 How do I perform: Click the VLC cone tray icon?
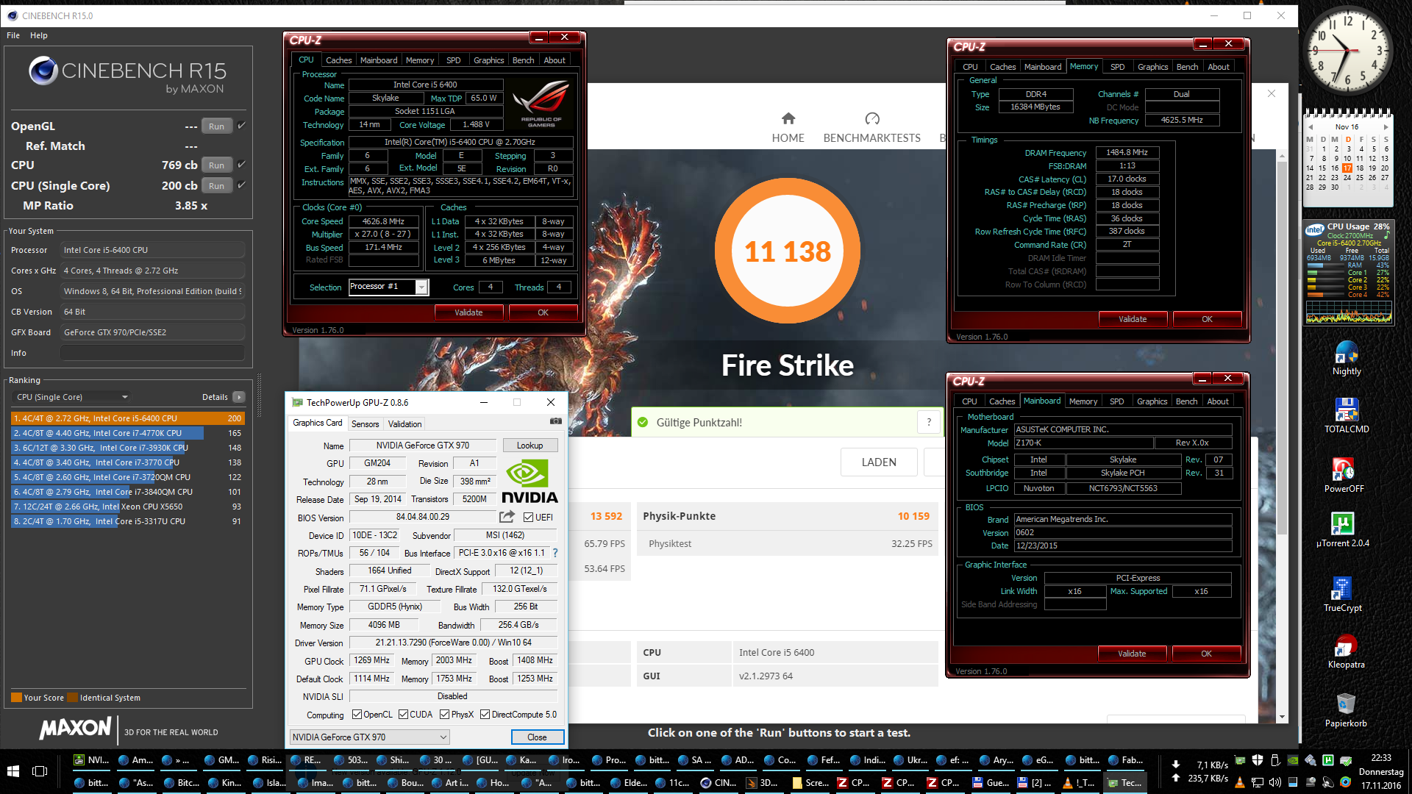pyautogui.click(x=1239, y=783)
